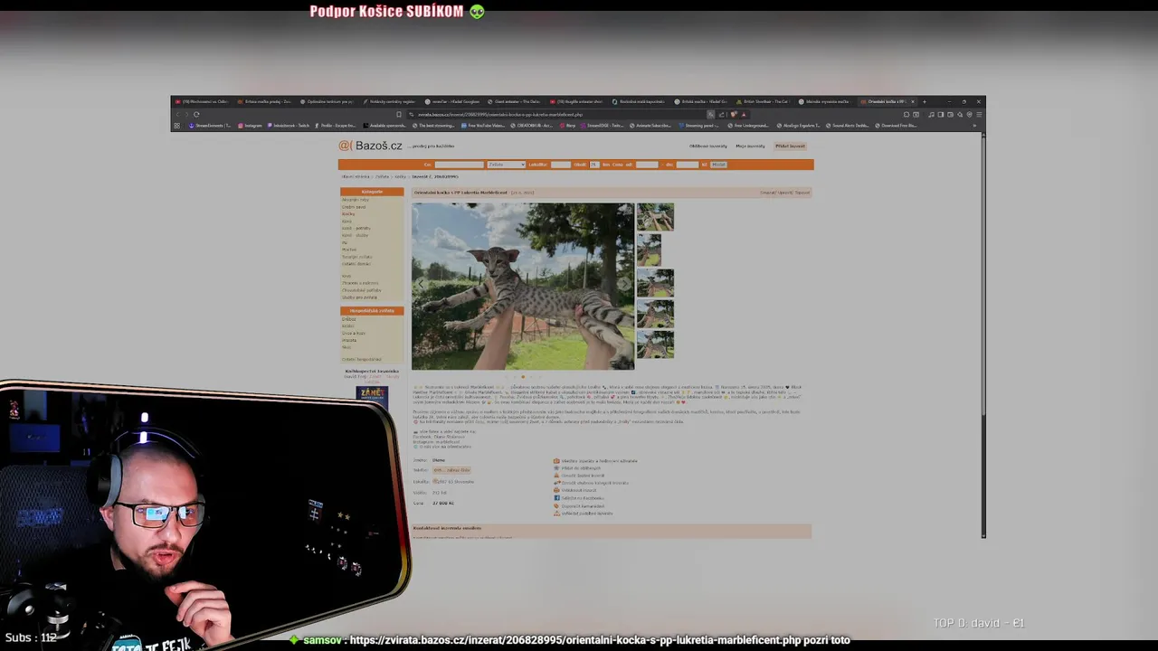Click the Co search text field
The image size is (1158, 651).
[x=459, y=165]
